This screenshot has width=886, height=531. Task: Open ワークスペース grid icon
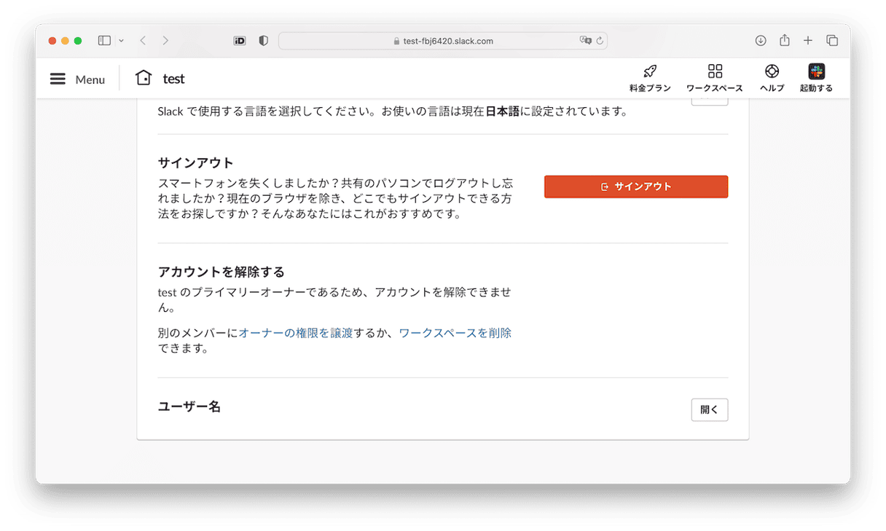(715, 71)
